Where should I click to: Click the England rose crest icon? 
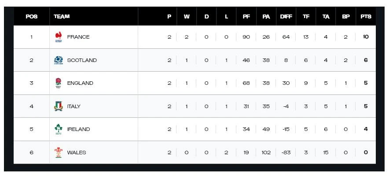pos(58,83)
